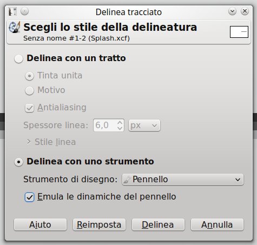Choose the Motivo radio option

coord(29,90)
